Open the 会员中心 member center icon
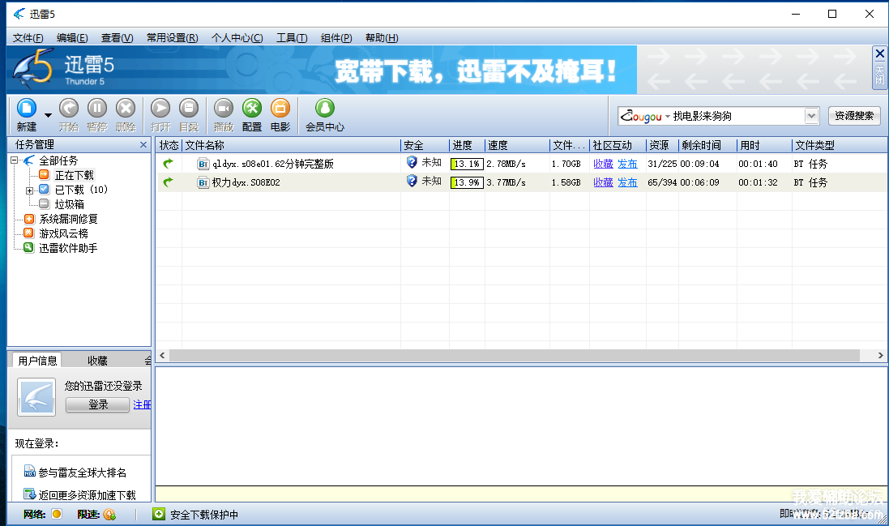This screenshot has height=526, width=889. (325, 108)
